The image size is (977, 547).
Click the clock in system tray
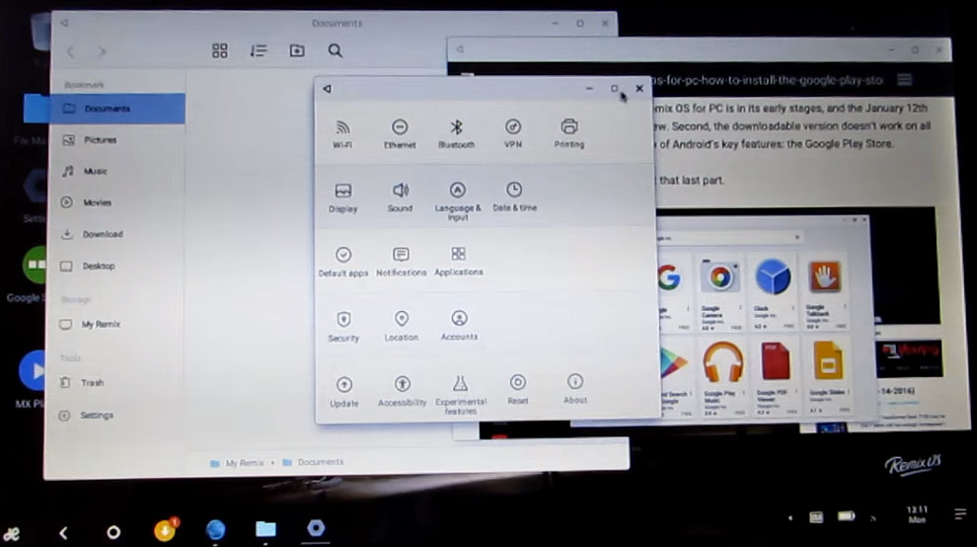tap(917, 514)
